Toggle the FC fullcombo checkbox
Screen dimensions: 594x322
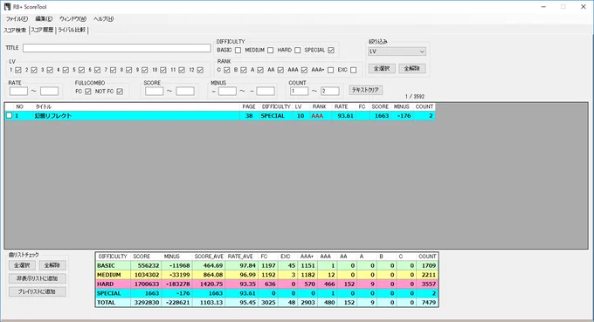(88, 92)
